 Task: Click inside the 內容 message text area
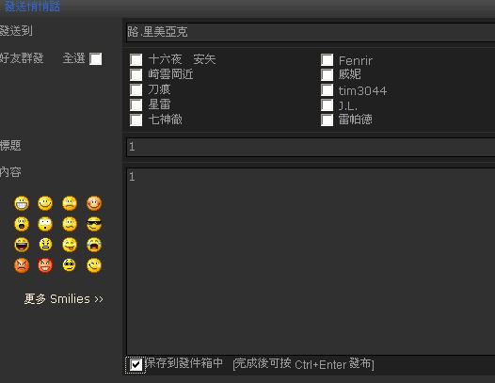(311, 262)
